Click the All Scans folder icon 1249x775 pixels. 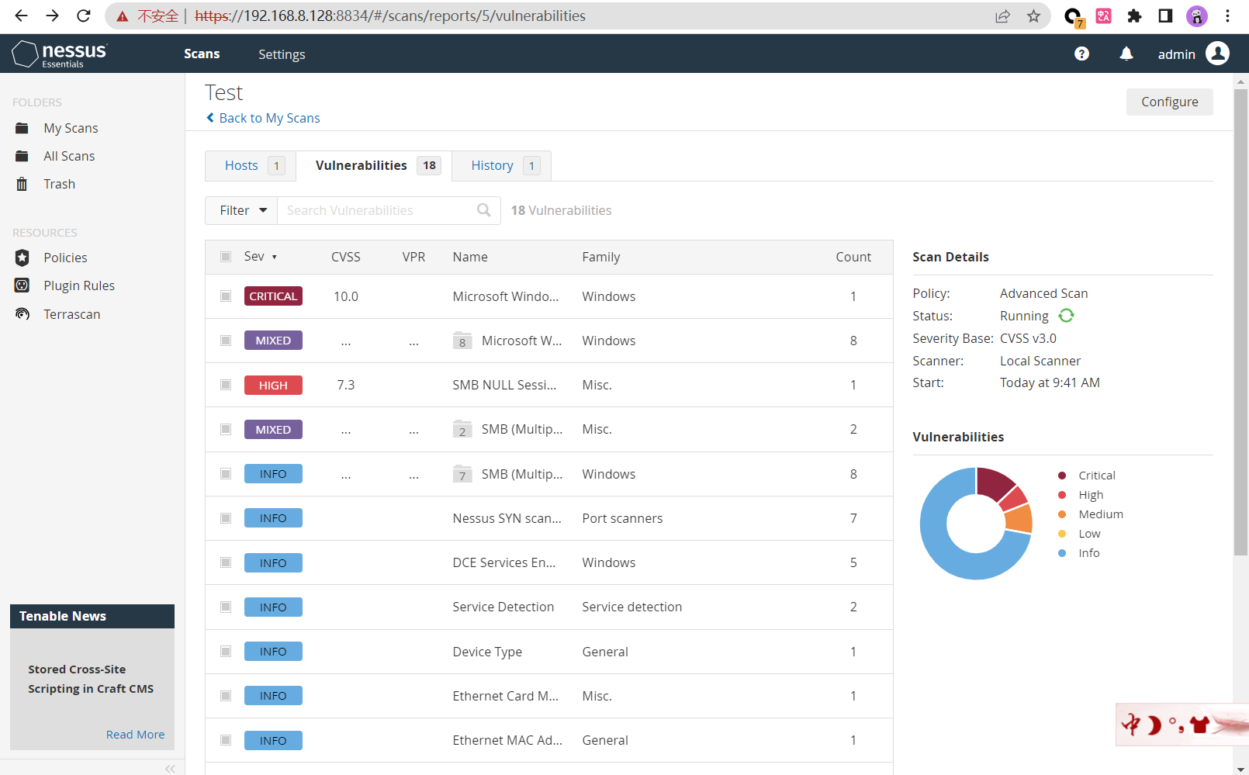tap(22, 156)
